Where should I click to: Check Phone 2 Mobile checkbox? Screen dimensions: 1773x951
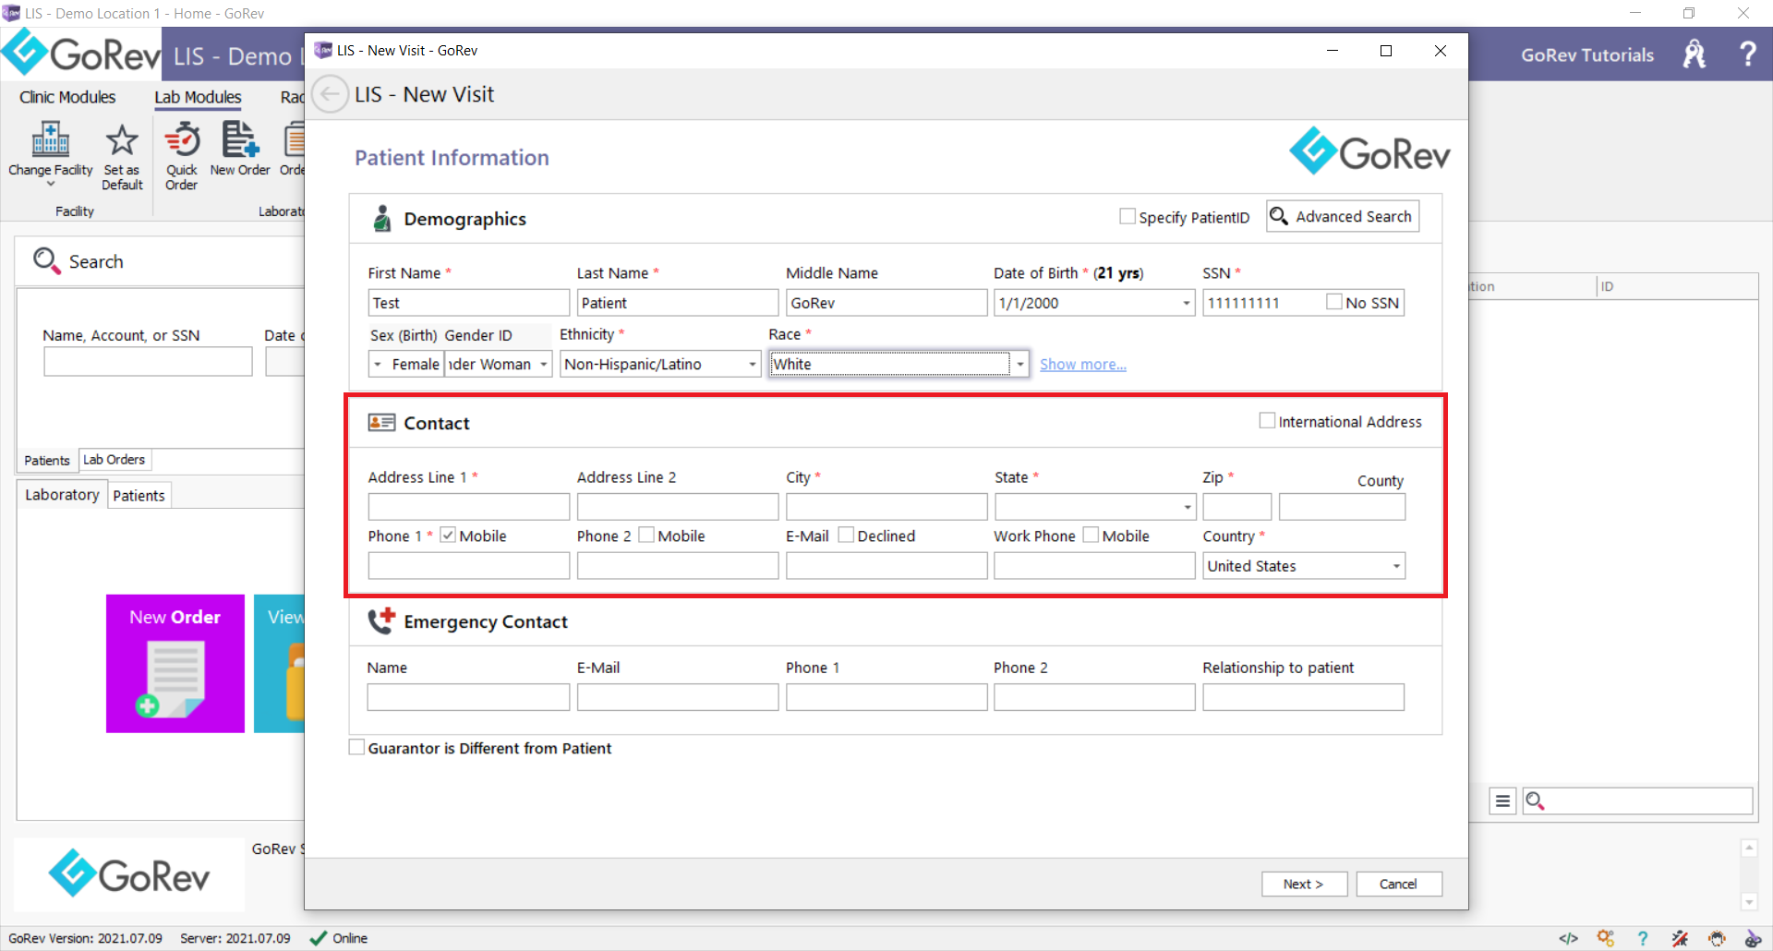[x=646, y=535]
